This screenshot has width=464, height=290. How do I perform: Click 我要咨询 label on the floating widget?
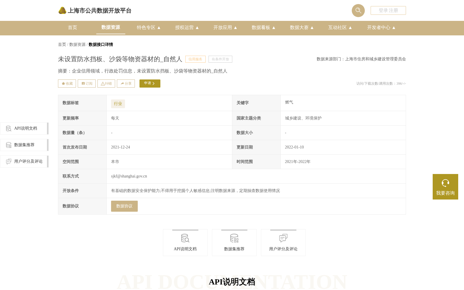445,193
